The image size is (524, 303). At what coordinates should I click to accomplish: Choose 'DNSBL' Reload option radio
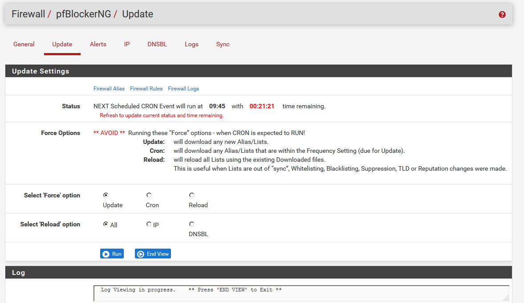(191, 224)
